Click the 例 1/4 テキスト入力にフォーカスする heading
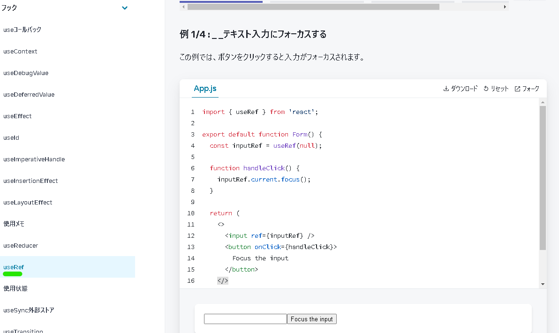The image size is (559, 333). pyautogui.click(x=253, y=34)
